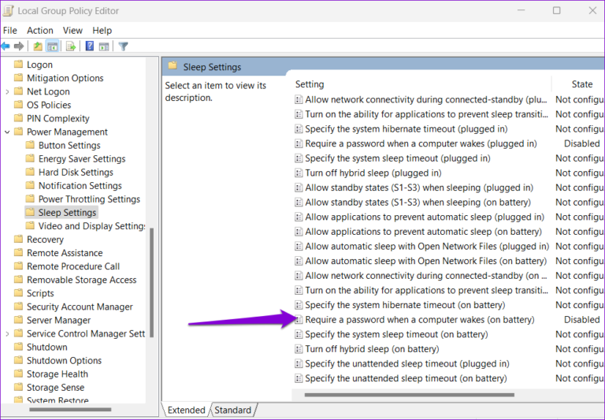Screen dimensions: 605x420
Task: Open the View menu
Action: [72, 31]
